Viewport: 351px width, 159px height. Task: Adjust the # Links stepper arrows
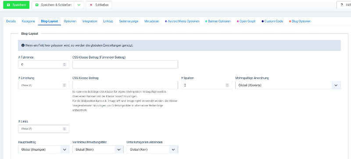(x=64, y=129)
